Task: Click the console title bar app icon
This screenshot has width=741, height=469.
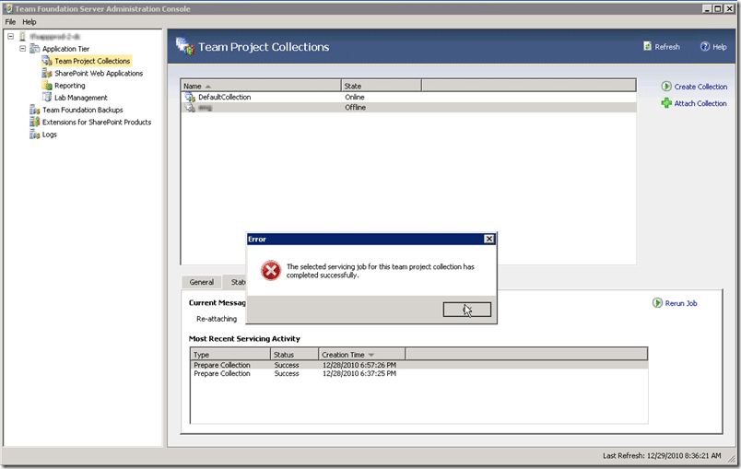Action: [8, 8]
